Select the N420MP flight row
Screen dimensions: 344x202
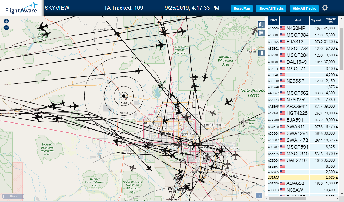tap(303, 28)
